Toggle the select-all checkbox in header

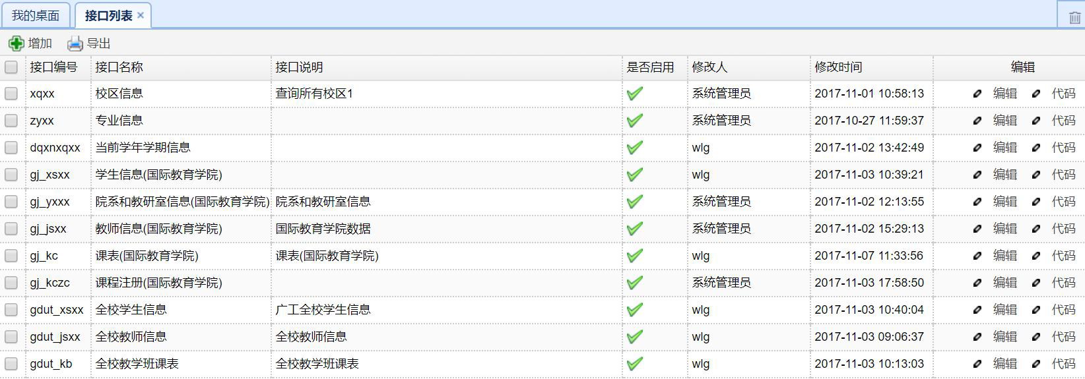coord(11,67)
